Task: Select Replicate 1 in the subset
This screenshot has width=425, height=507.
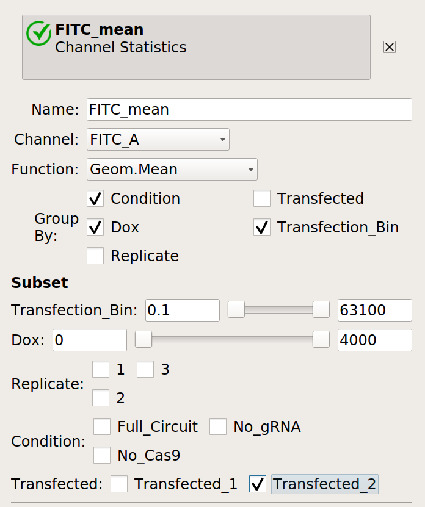Action: tap(101, 369)
